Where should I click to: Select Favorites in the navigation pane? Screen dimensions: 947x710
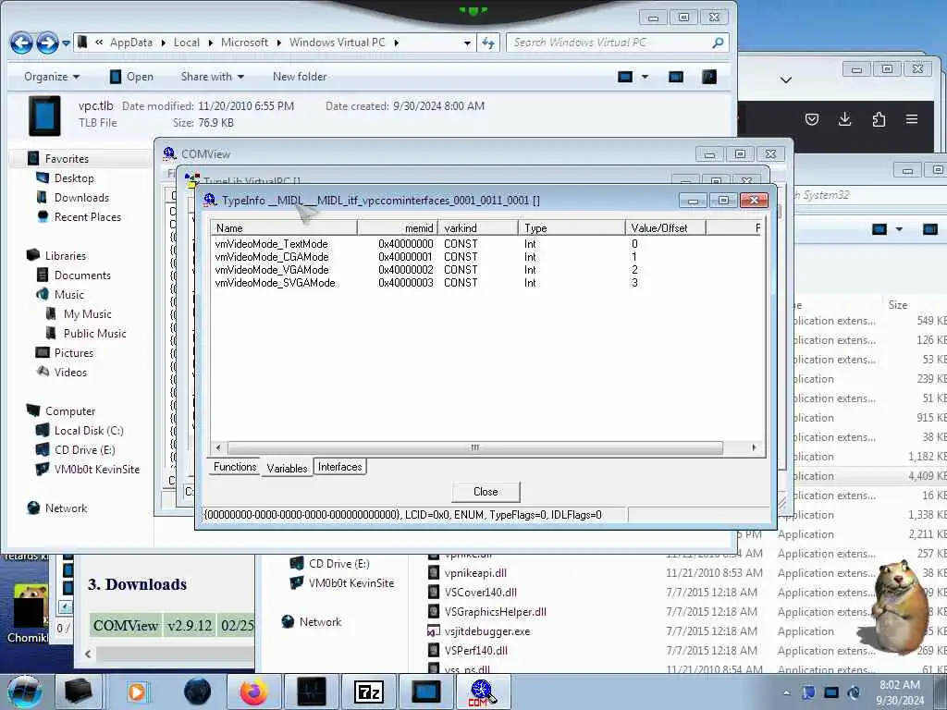[x=67, y=159]
